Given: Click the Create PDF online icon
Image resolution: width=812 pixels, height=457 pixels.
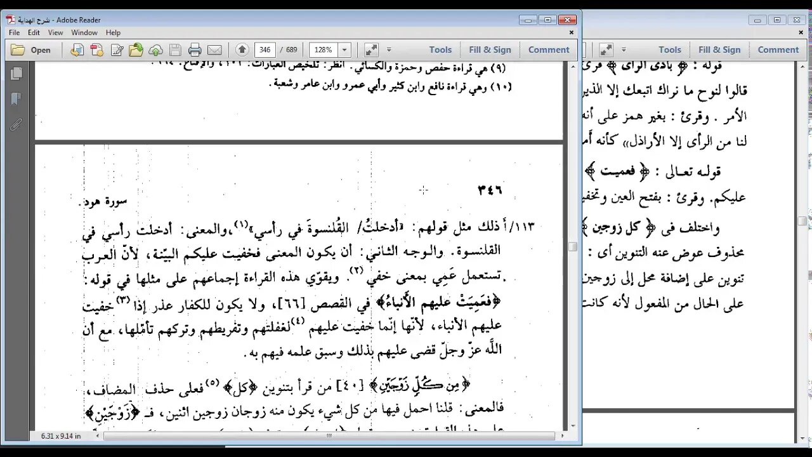Looking at the screenshot, I should coord(96,50).
